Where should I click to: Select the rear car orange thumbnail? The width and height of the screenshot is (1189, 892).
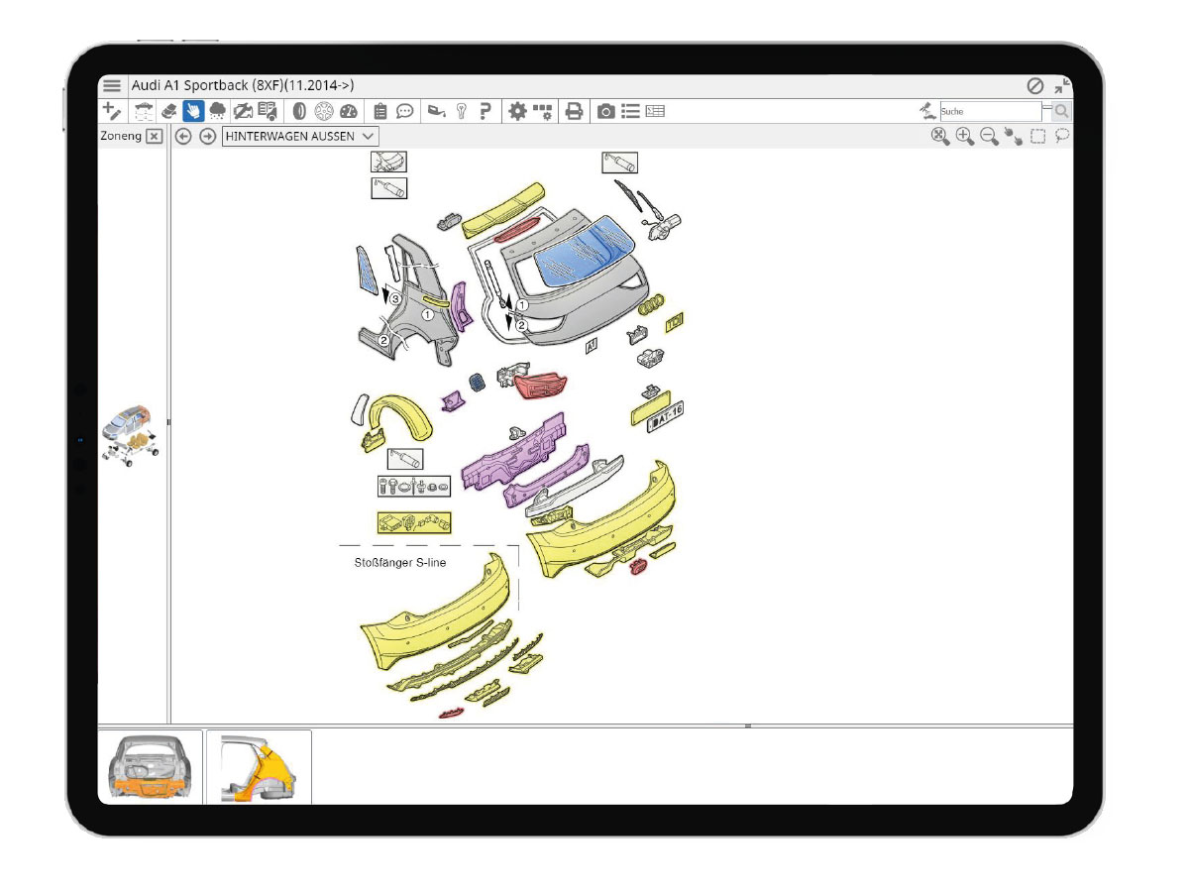150,767
